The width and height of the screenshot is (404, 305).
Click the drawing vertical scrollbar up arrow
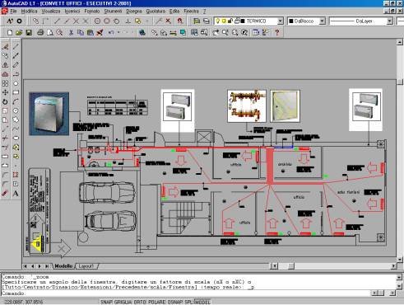(x=400, y=42)
